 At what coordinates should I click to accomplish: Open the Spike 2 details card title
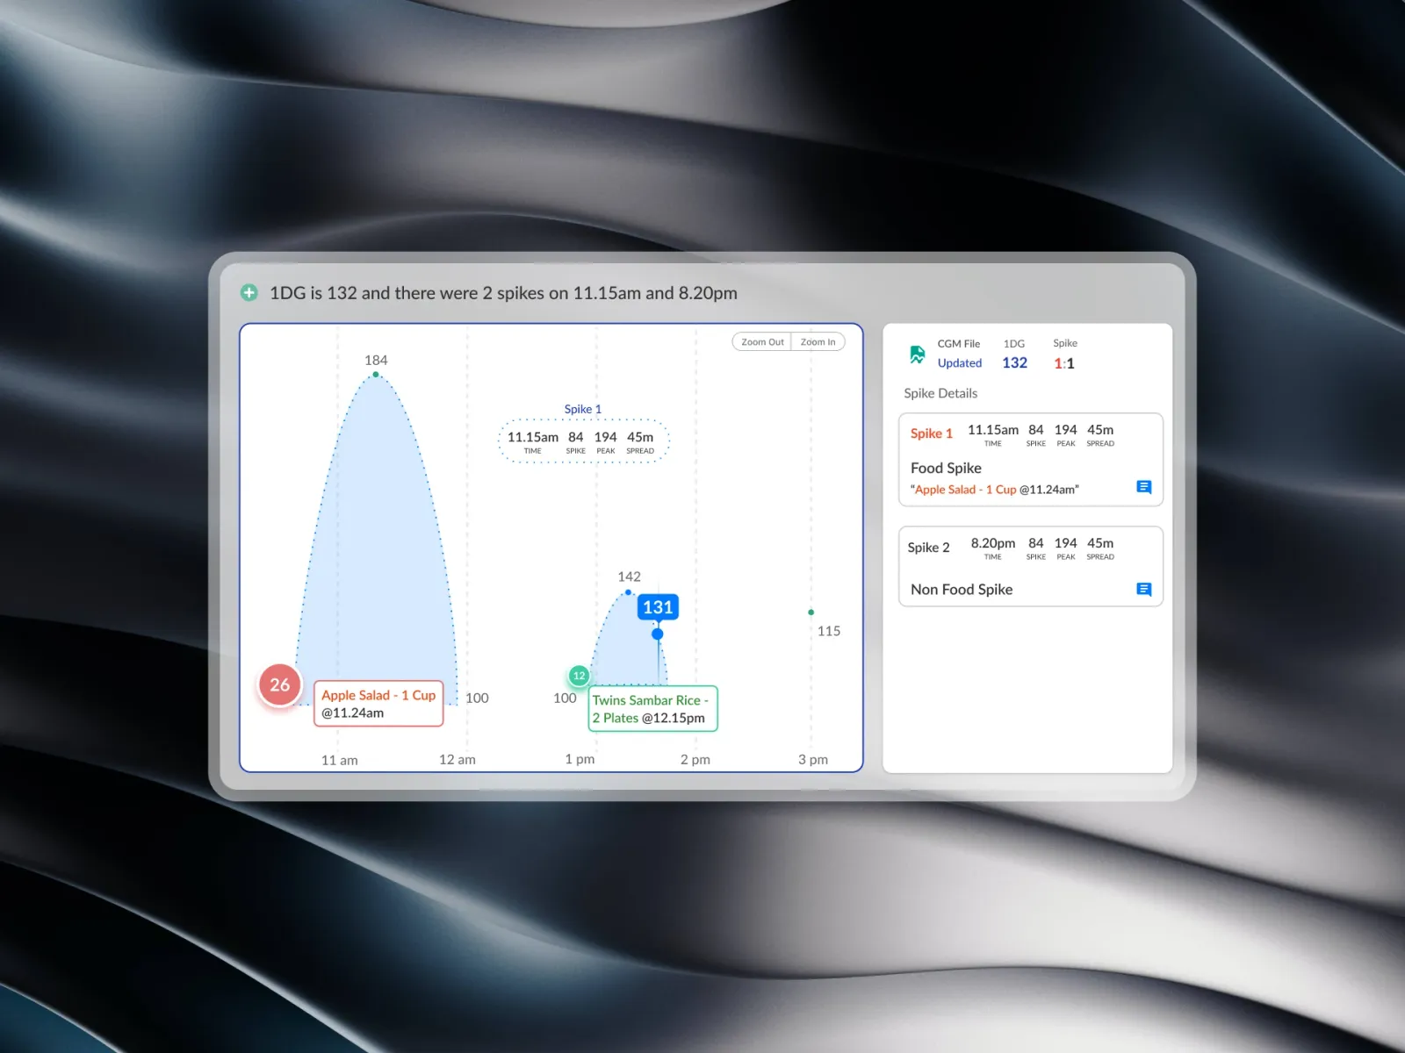pos(928,548)
